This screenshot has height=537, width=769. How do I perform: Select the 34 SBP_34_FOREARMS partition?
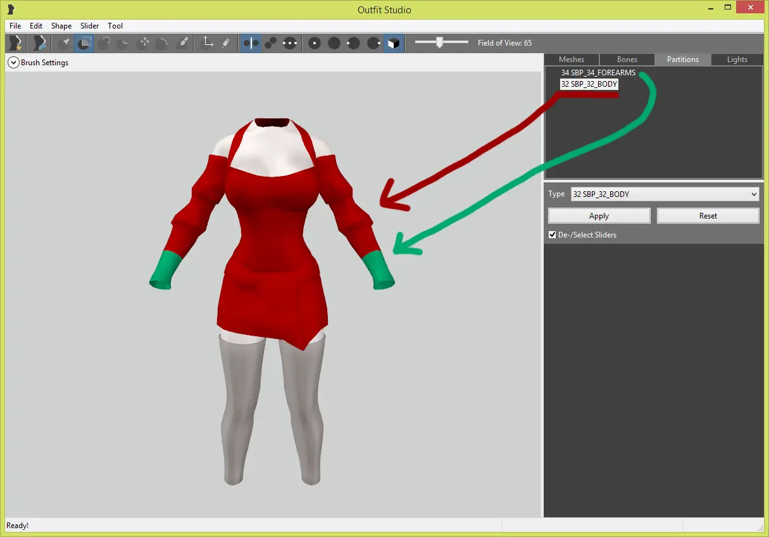[x=597, y=73]
